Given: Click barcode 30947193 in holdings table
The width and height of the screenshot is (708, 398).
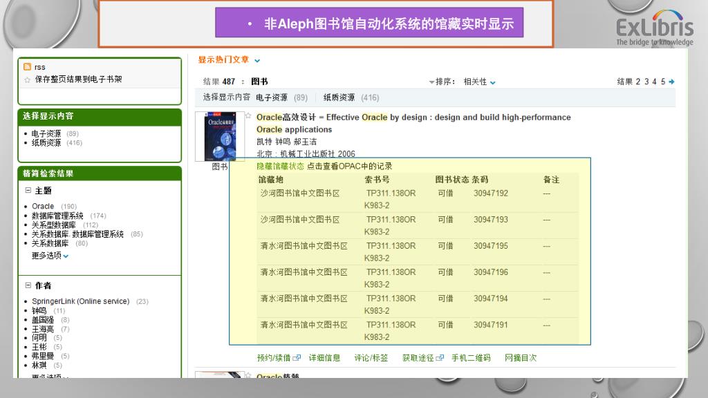Looking at the screenshot, I should (491, 219).
